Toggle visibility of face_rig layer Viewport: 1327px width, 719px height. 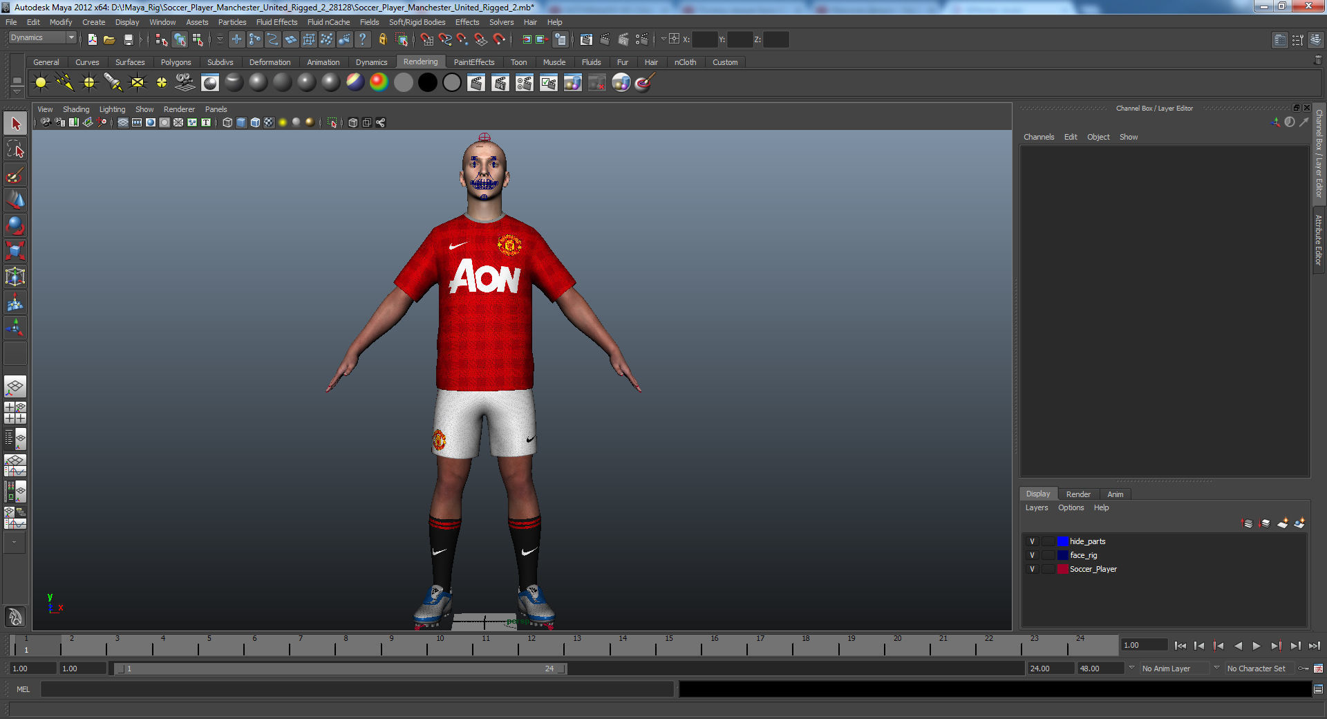[1032, 555]
